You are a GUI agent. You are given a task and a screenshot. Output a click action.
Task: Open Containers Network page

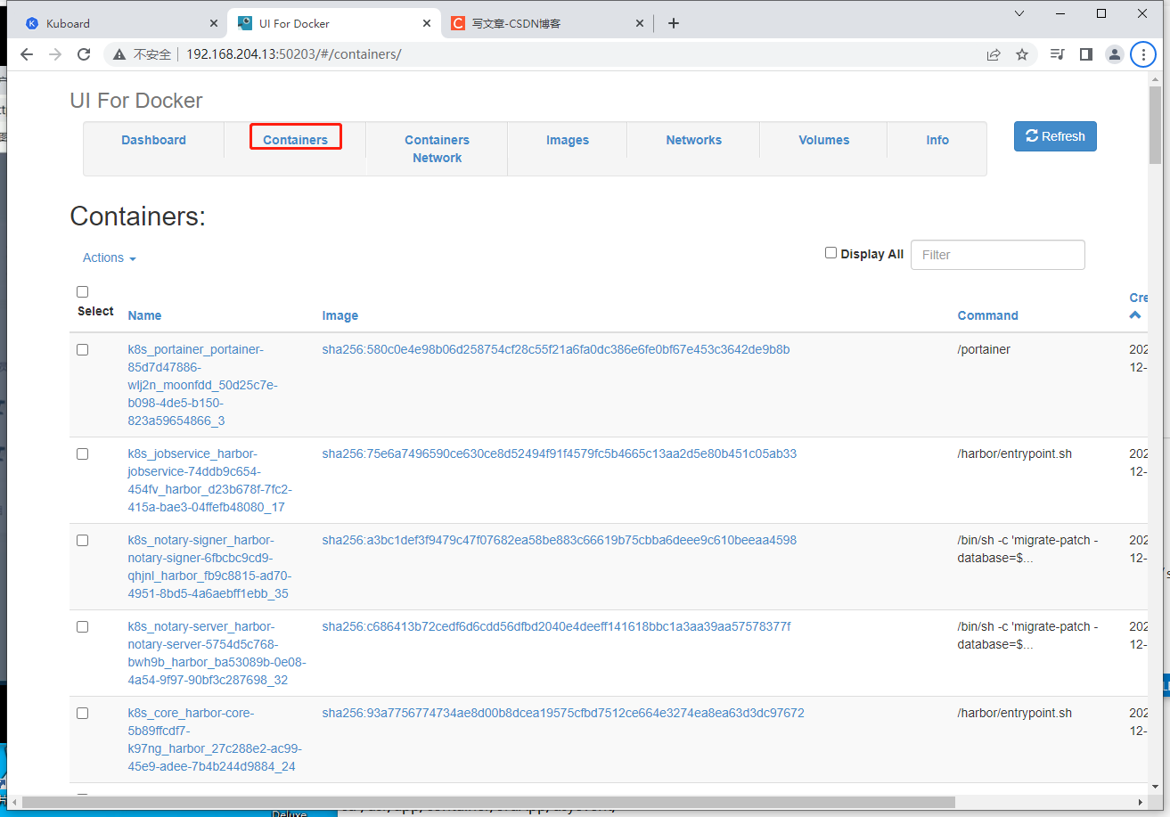point(437,149)
